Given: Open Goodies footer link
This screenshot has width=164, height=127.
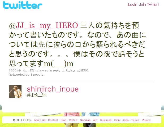Looking at the screenshot, I should coord(85,120).
